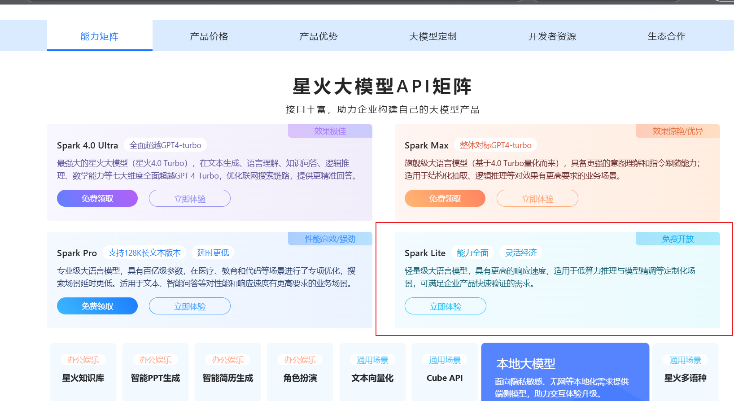Viewport: 734px width, 401px height.
Task: Click the 本地大模型 description starting 面向隐私敏感
Action: point(562,388)
